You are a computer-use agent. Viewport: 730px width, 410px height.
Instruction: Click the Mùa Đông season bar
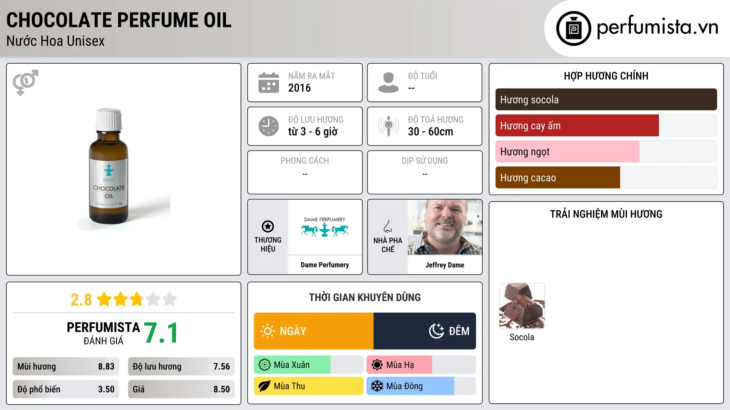[x=421, y=386]
